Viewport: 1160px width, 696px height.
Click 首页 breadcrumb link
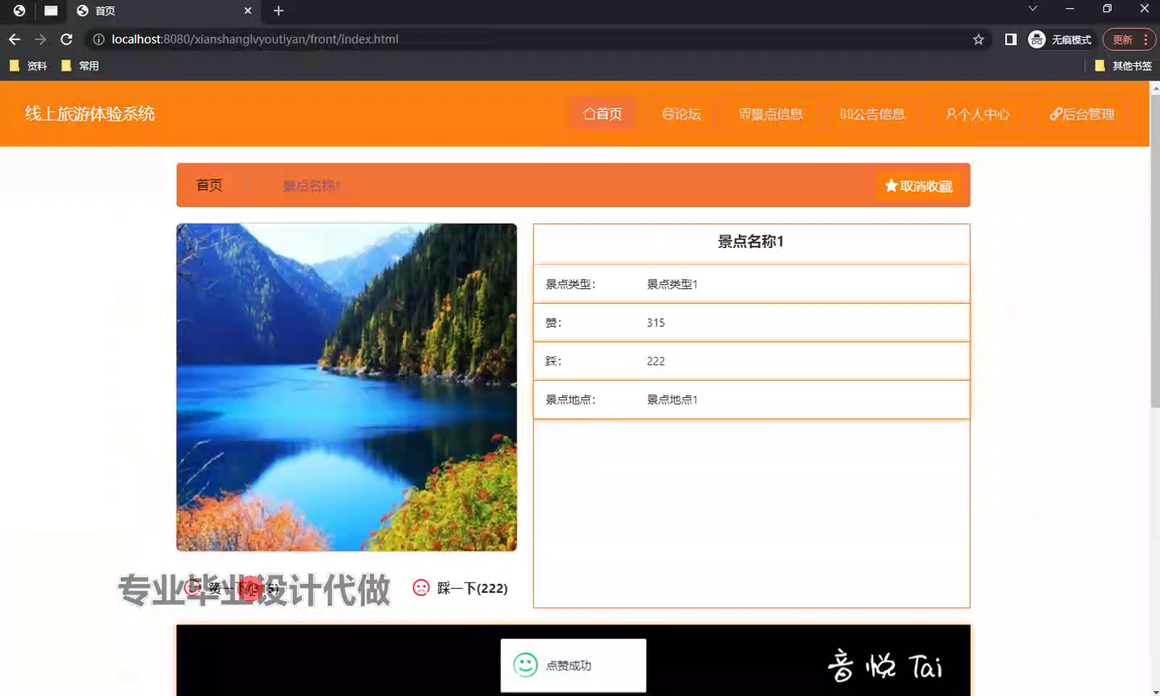pyautogui.click(x=209, y=185)
